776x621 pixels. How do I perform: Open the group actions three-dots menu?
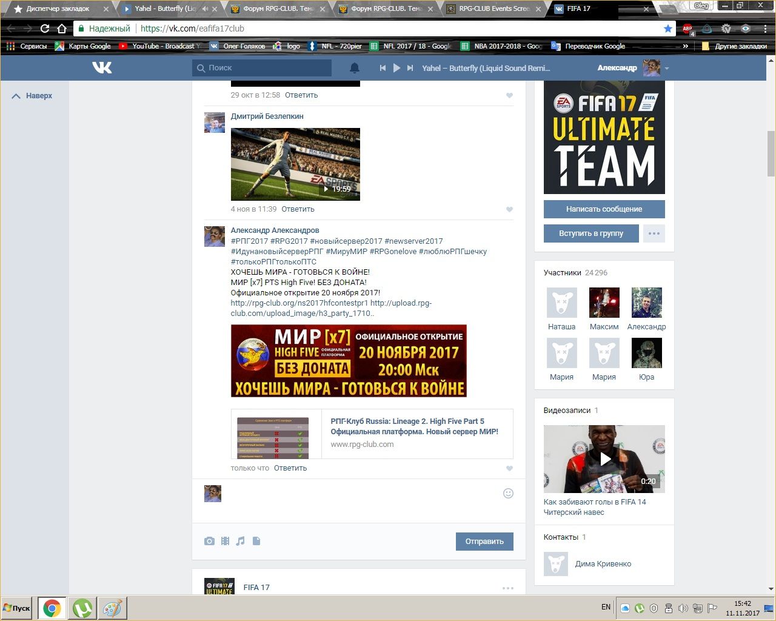tap(654, 233)
